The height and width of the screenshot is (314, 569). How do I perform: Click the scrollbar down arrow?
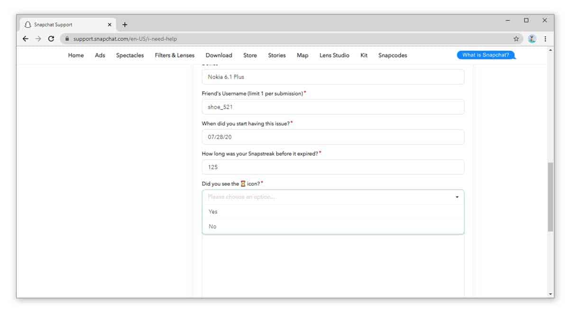551,294
